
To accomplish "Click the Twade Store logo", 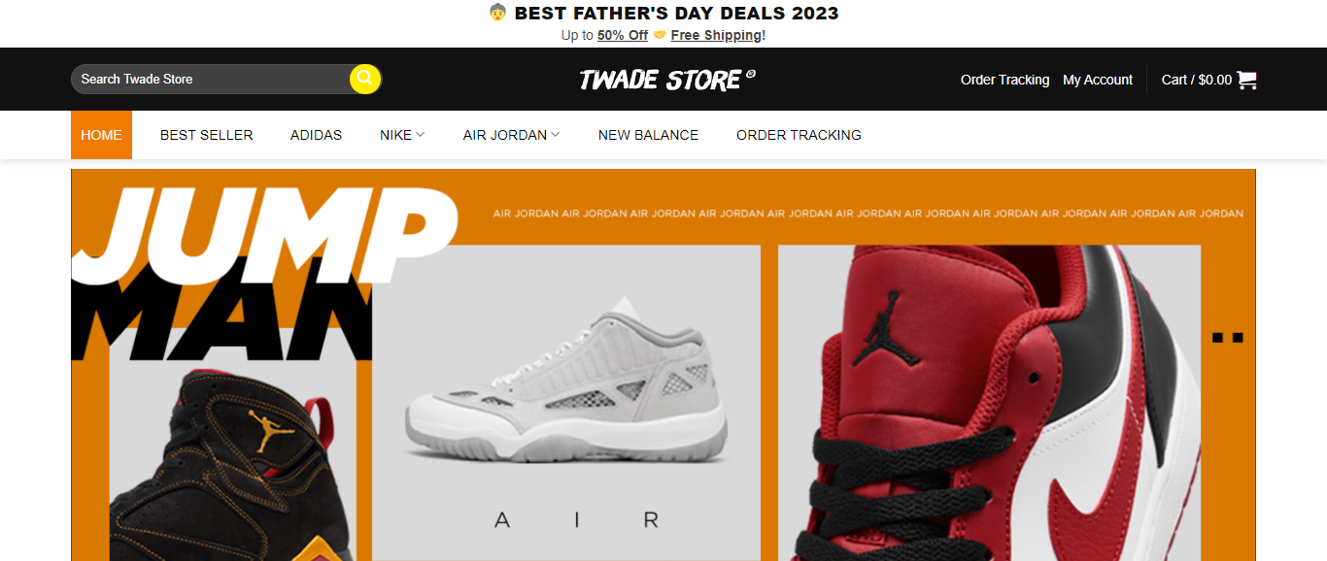I will (x=667, y=80).
